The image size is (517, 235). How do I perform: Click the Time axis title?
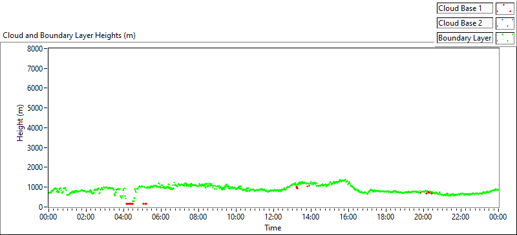pyautogui.click(x=273, y=227)
